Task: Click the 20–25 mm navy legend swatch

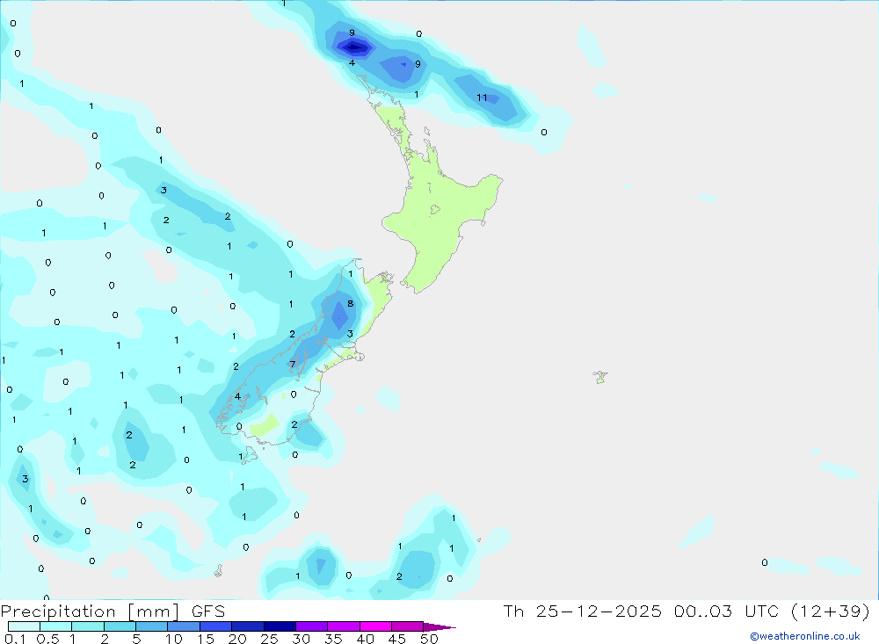Action: [x=248, y=626]
